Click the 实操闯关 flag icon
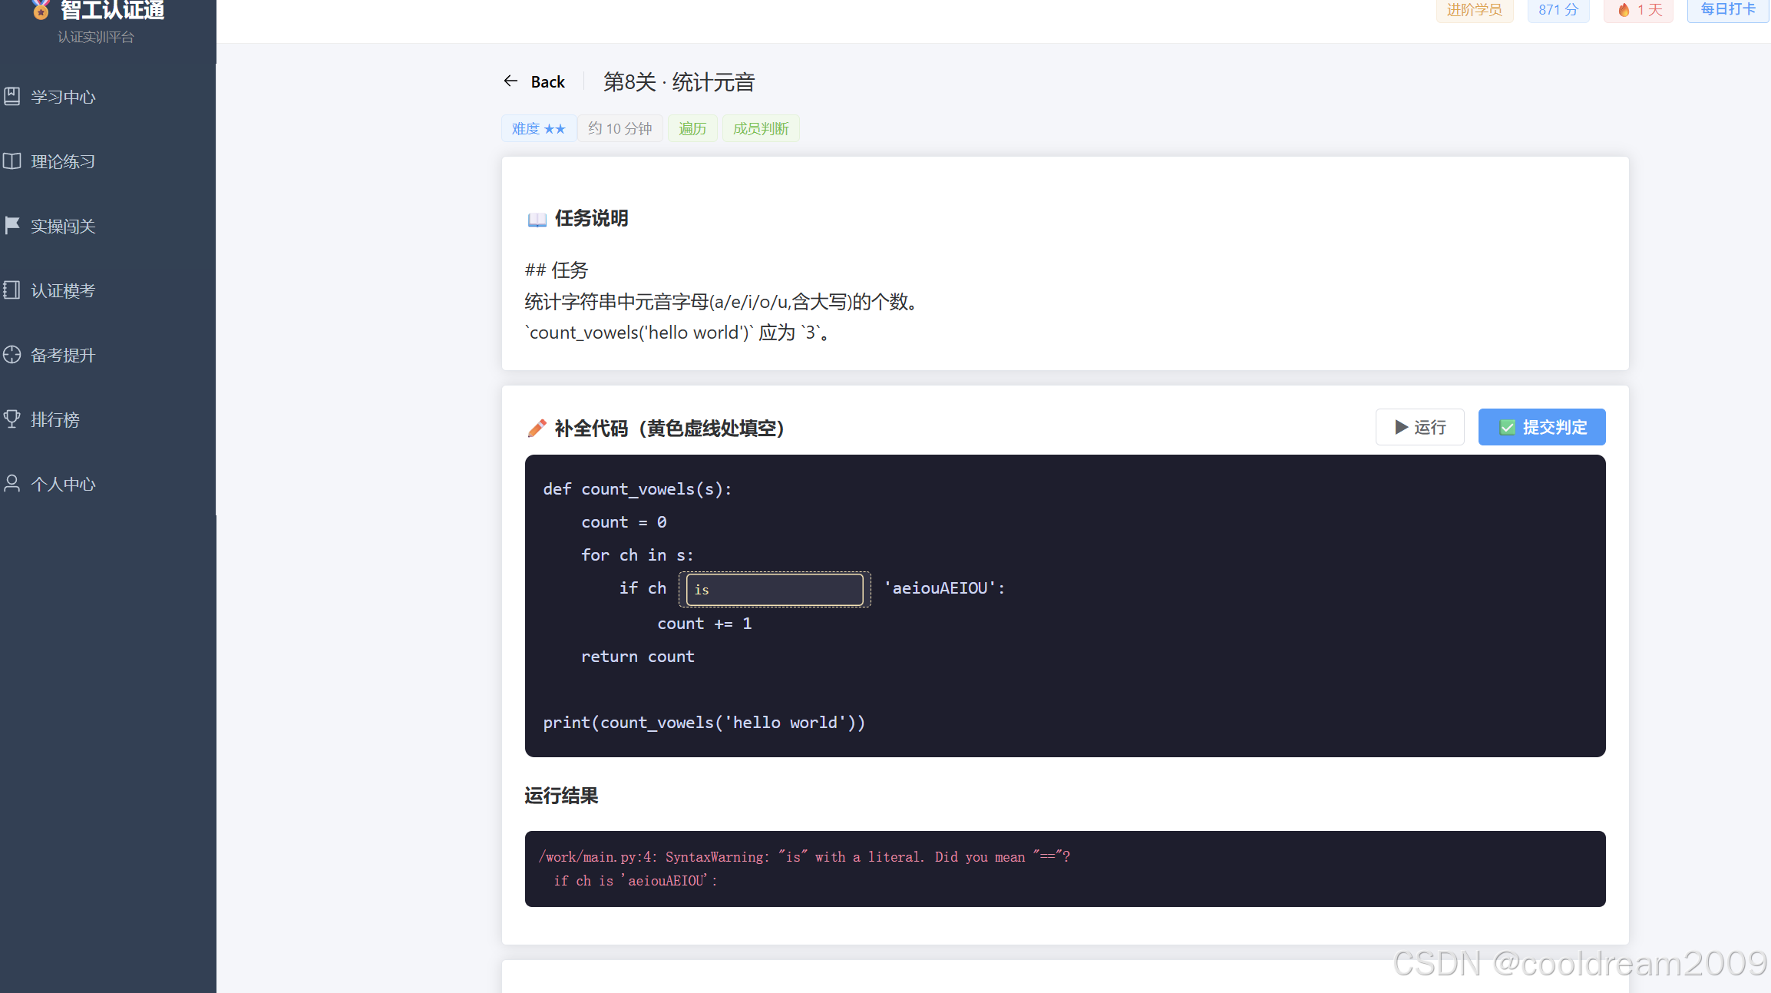The height and width of the screenshot is (993, 1771). pyautogui.click(x=12, y=225)
